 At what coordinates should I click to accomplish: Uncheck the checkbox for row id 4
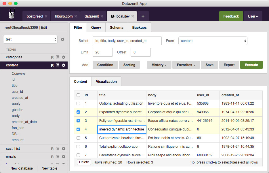coord(78,129)
